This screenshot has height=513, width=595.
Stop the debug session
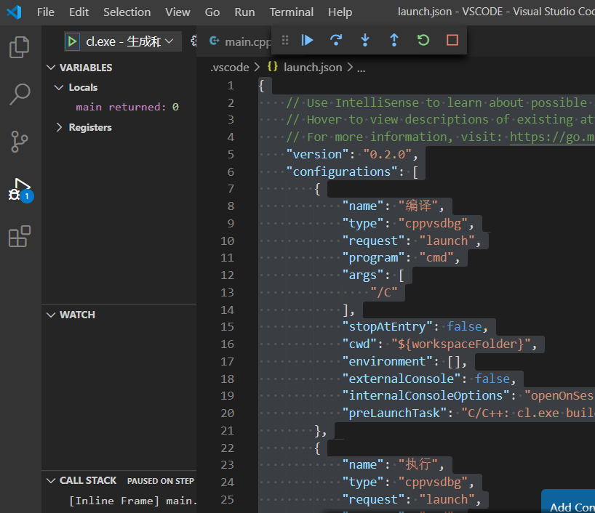[x=452, y=40]
